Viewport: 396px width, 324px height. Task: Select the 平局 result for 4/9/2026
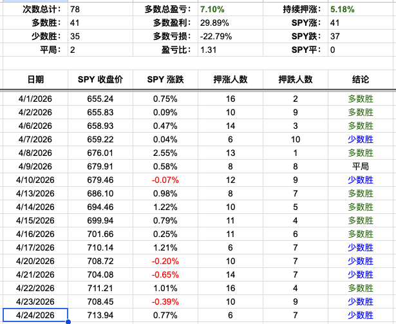[x=361, y=167]
